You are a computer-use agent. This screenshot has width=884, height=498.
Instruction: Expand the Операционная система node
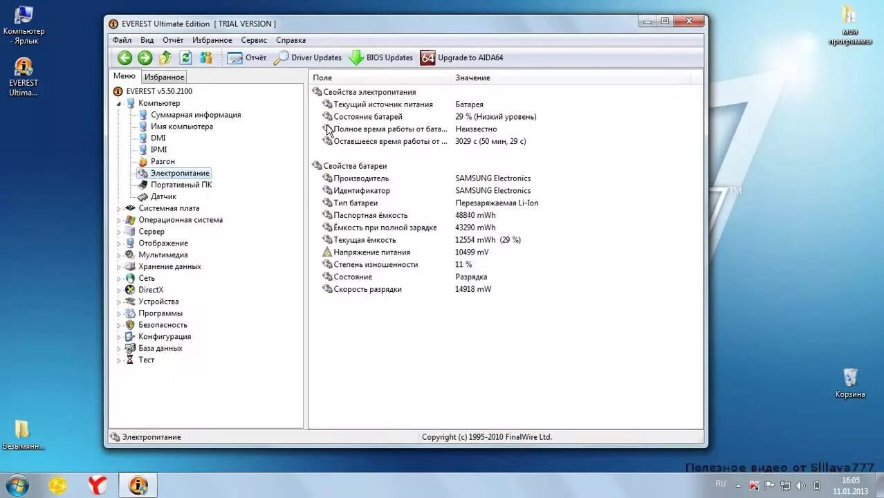118,221
